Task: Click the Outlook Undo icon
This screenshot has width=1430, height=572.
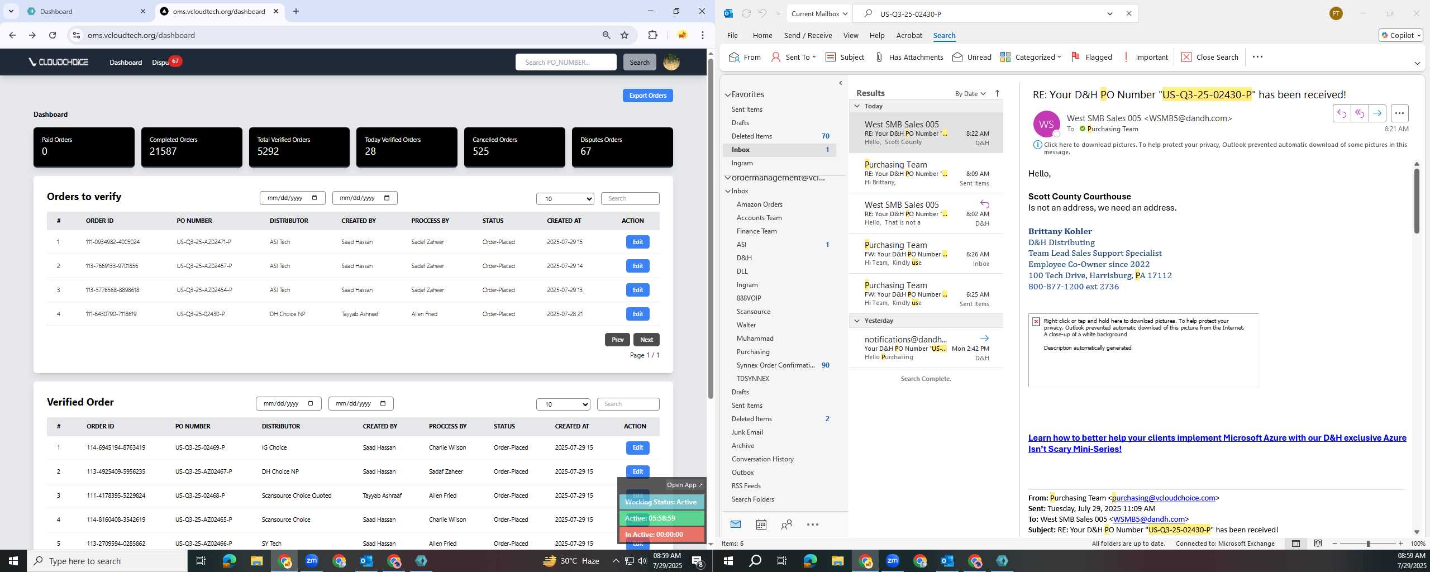Action: [762, 13]
